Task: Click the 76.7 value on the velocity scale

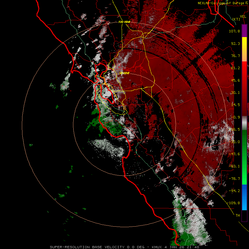Action: (235, 56)
